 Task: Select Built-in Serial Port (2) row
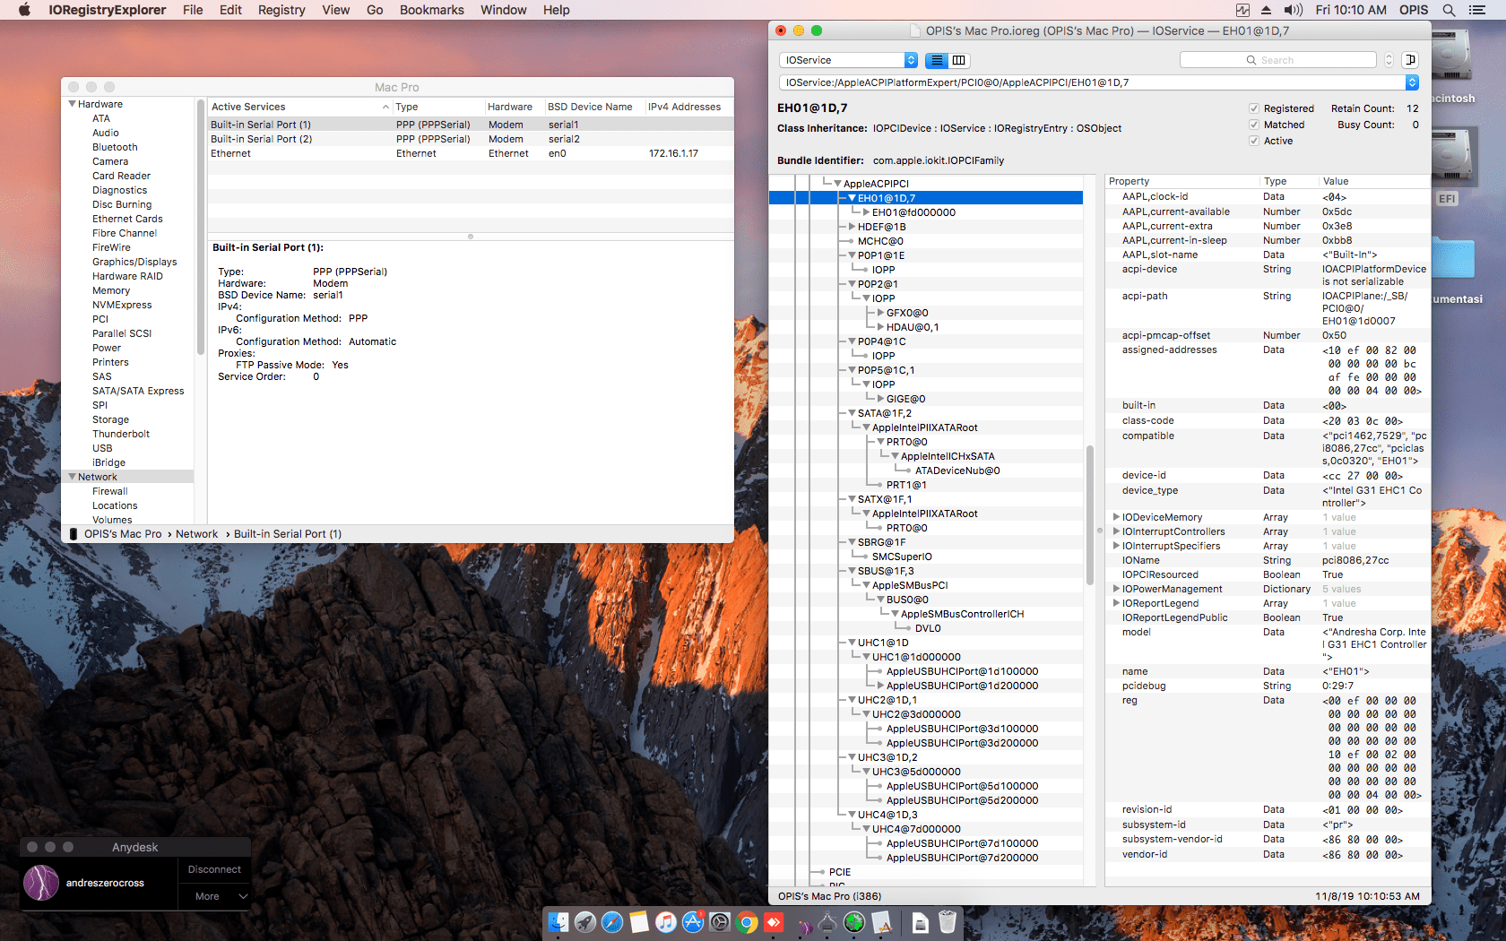point(471,139)
